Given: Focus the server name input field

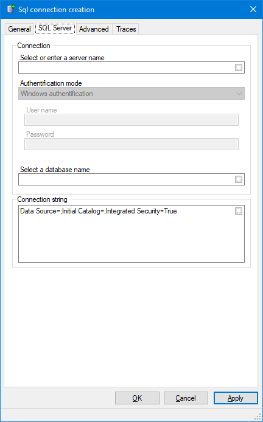Looking at the screenshot, I should tap(126, 67).
